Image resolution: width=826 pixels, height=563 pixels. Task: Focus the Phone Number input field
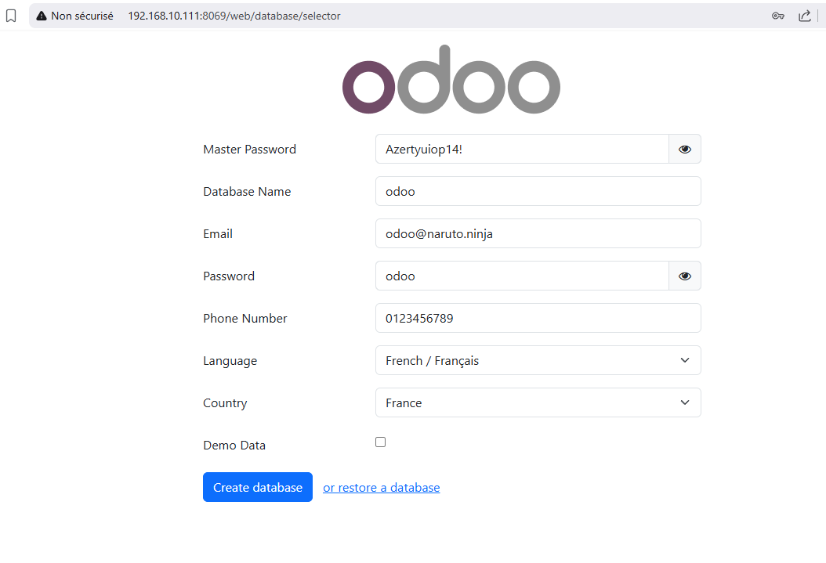538,318
